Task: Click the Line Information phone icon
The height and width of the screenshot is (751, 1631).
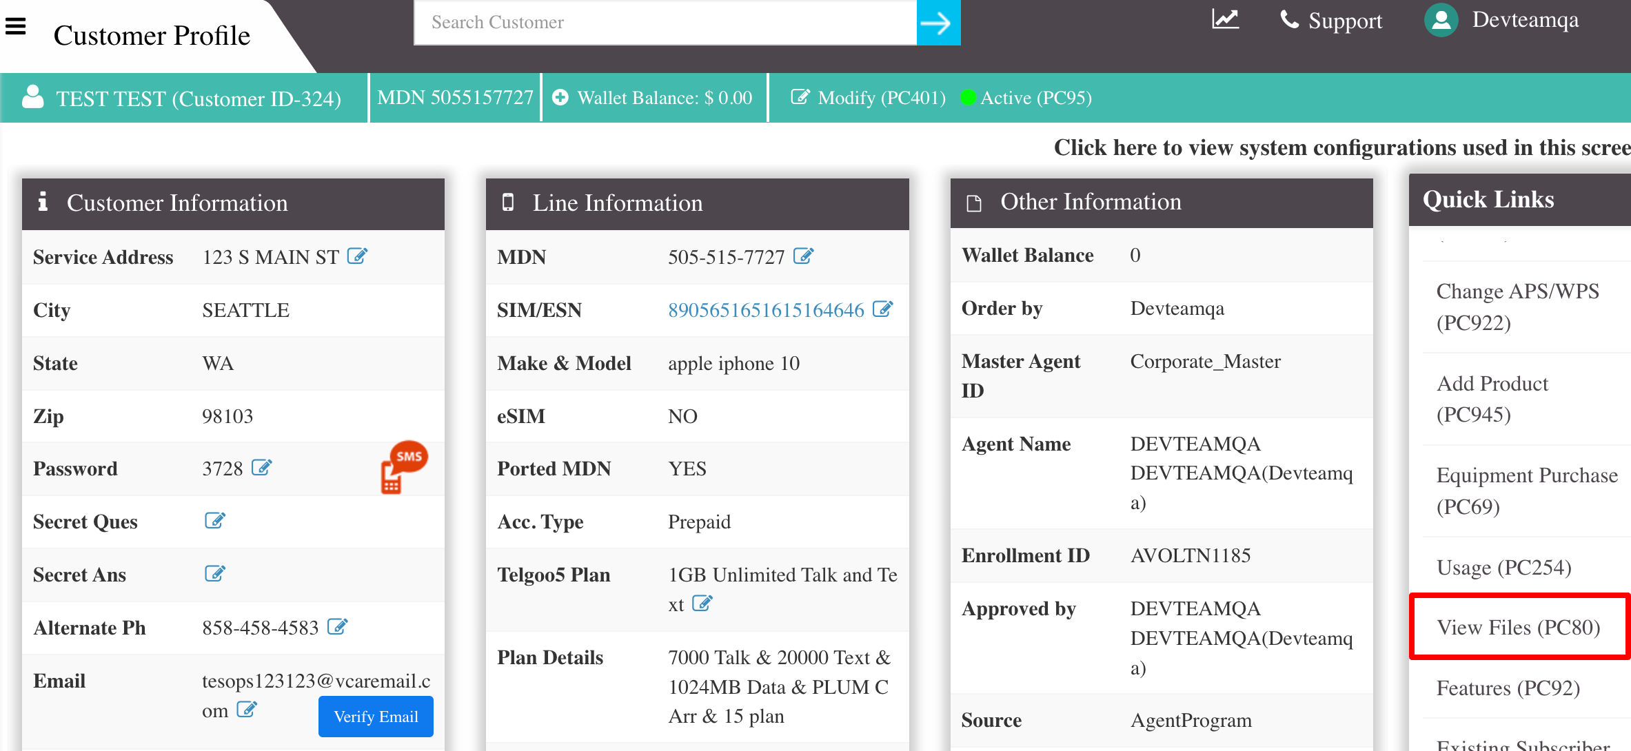Action: (x=508, y=202)
